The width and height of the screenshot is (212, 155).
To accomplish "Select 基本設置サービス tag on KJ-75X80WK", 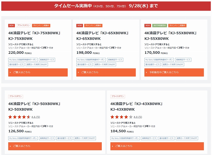I will (16, 64).
